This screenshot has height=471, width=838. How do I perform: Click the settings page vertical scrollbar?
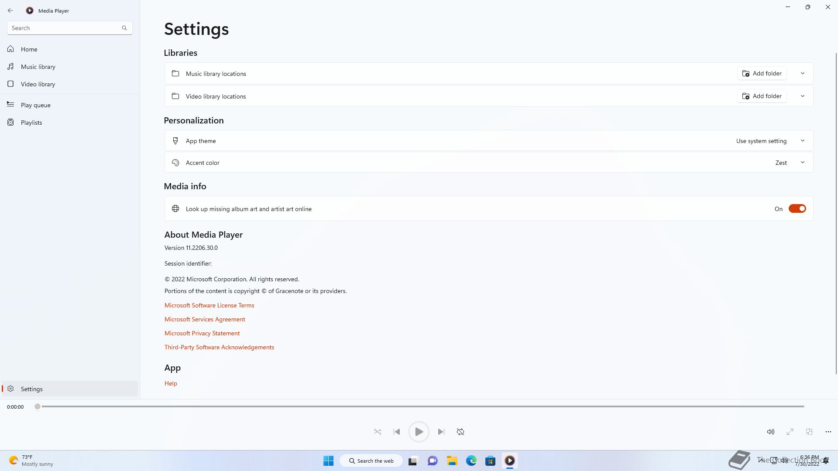836,213
